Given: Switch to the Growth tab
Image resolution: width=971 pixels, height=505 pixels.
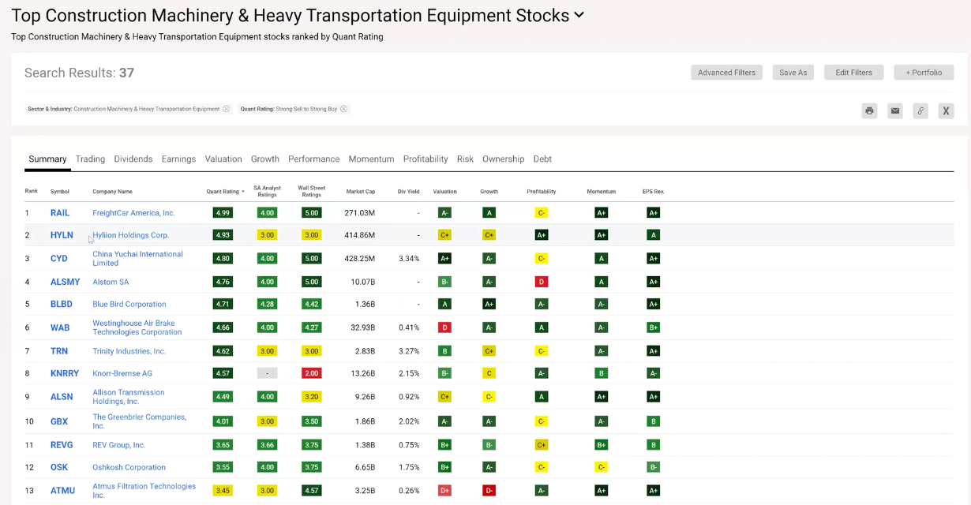Looking at the screenshot, I should [265, 159].
